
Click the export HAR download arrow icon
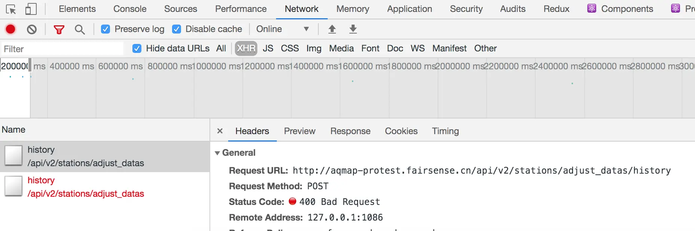pyautogui.click(x=353, y=29)
